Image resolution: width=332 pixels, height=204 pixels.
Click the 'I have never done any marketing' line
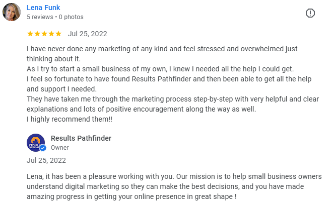(x=161, y=49)
